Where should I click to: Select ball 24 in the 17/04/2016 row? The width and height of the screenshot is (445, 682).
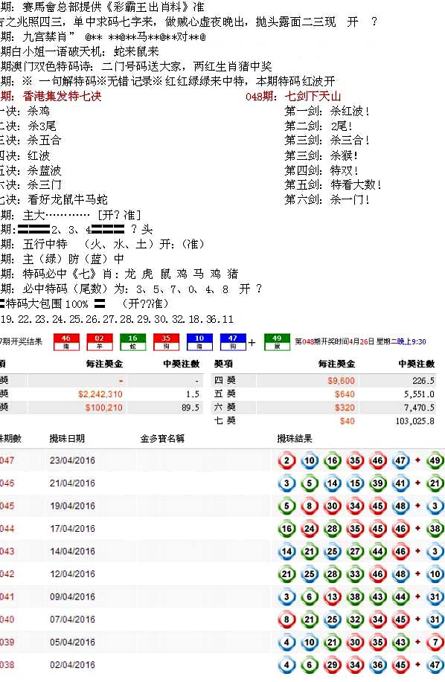click(x=310, y=529)
